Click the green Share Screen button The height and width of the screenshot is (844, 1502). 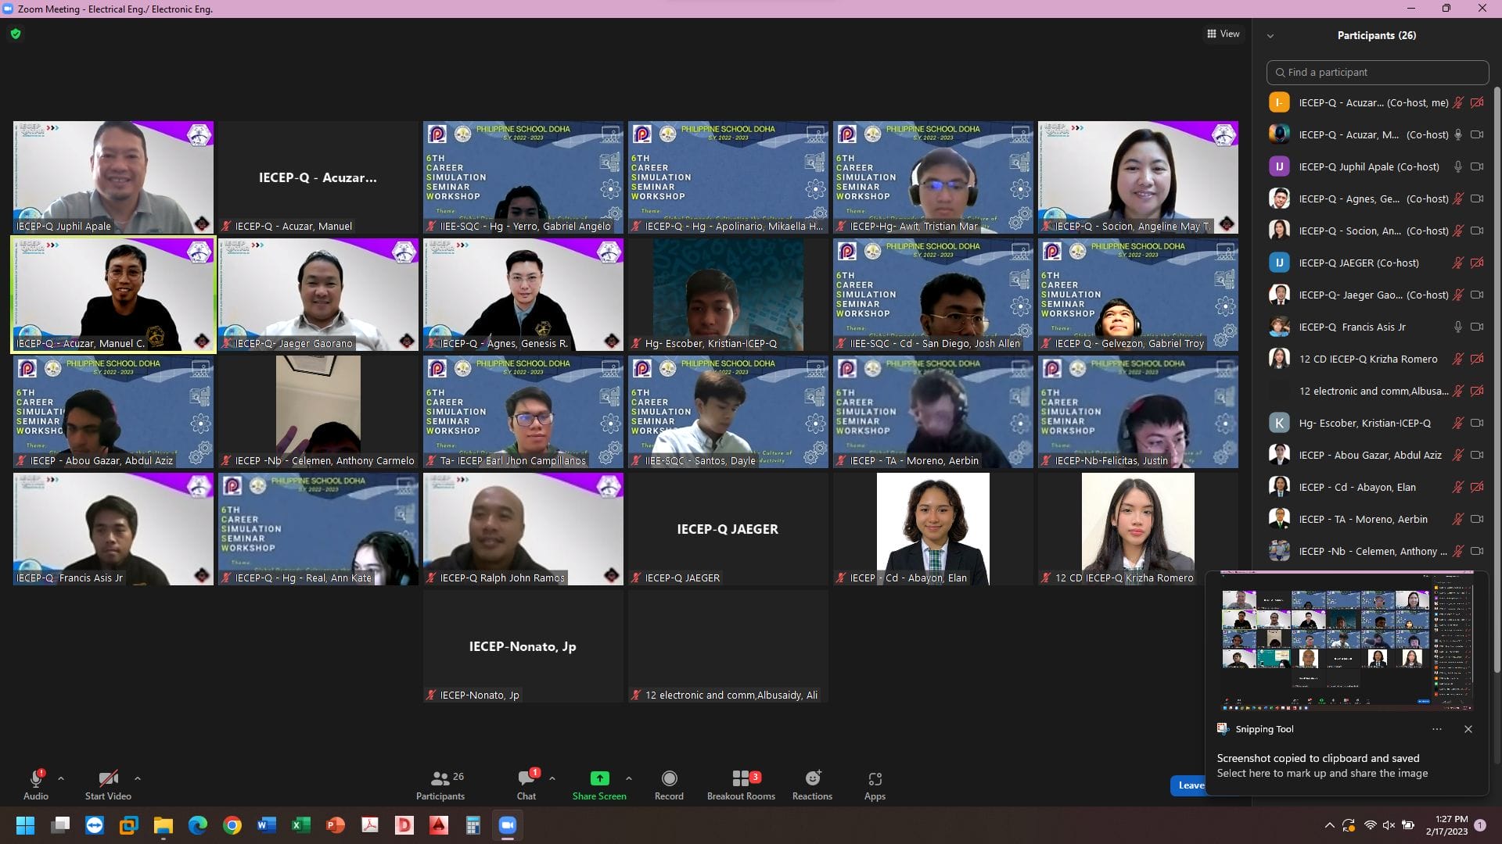pos(599,785)
